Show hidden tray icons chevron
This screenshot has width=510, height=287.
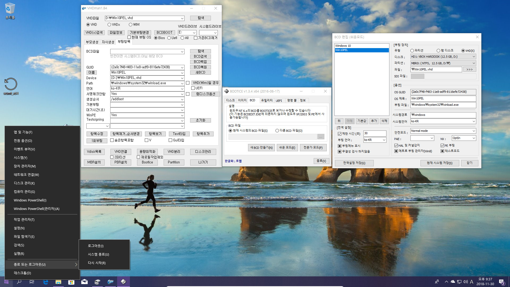446,282
